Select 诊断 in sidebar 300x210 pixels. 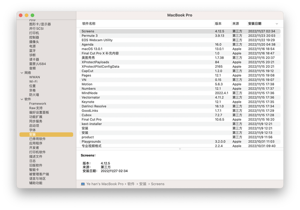(32, 55)
